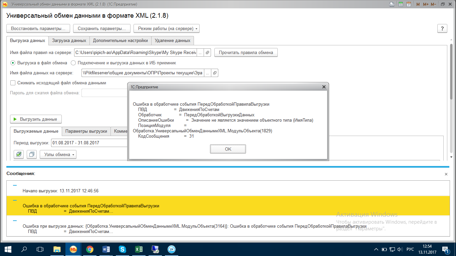Click the Период выгрузки date field
The height and width of the screenshot is (256, 456).
[x=89, y=143]
